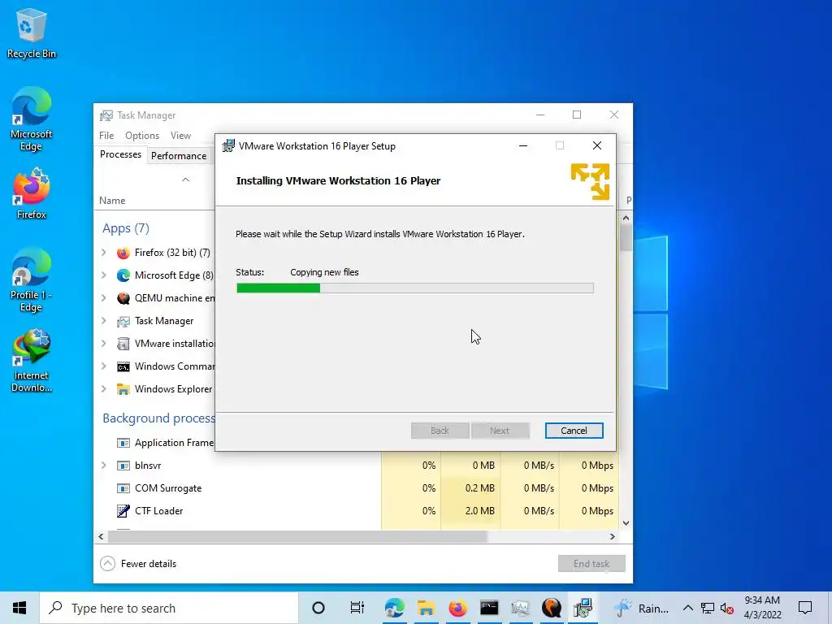Click the VMware Setup title bar icon
Screen dimensions: 832x624
[x=228, y=146]
